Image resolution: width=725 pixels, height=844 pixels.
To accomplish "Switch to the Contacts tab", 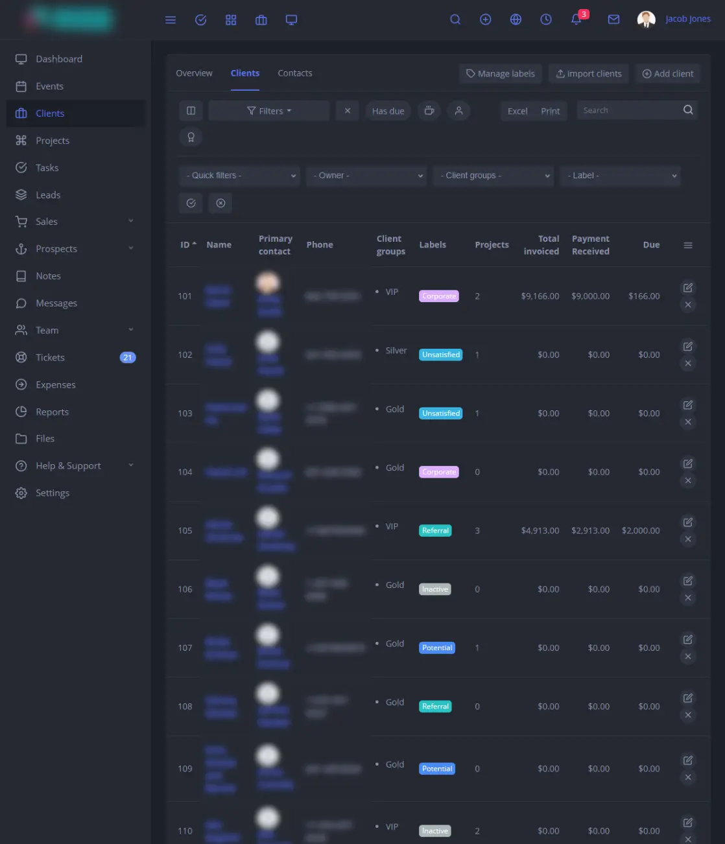I will click(x=295, y=73).
